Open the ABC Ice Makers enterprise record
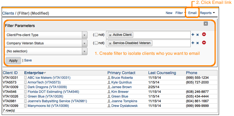The width and height of the screenshot is (234, 116). click(x=49, y=78)
